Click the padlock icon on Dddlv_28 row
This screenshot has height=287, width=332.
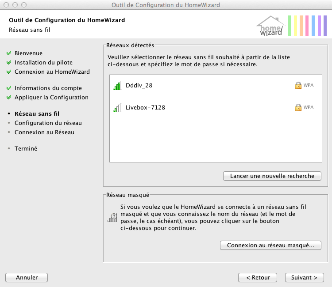click(298, 85)
